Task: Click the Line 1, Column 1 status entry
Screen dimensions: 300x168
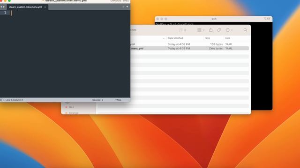Action: tap(15, 100)
